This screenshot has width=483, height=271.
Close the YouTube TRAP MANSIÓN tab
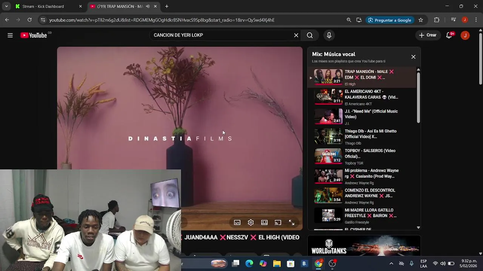coord(155,6)
